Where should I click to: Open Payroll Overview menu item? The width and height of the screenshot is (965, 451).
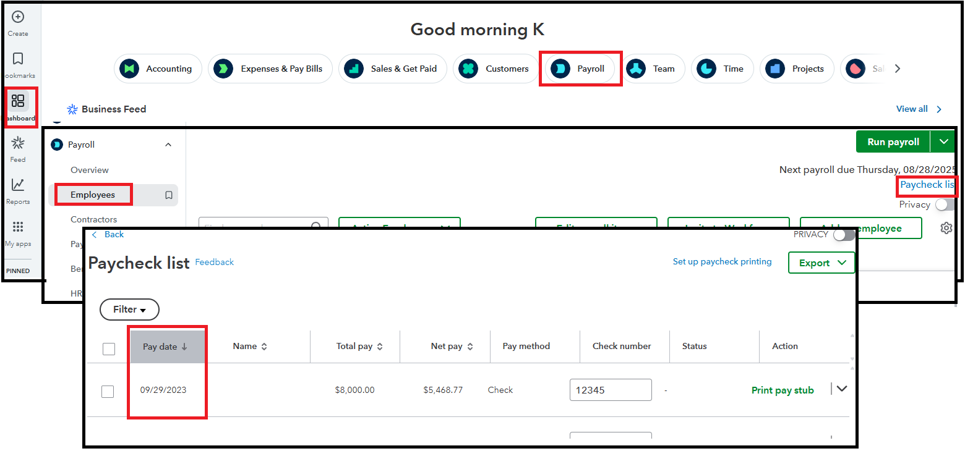coord(90,170)
